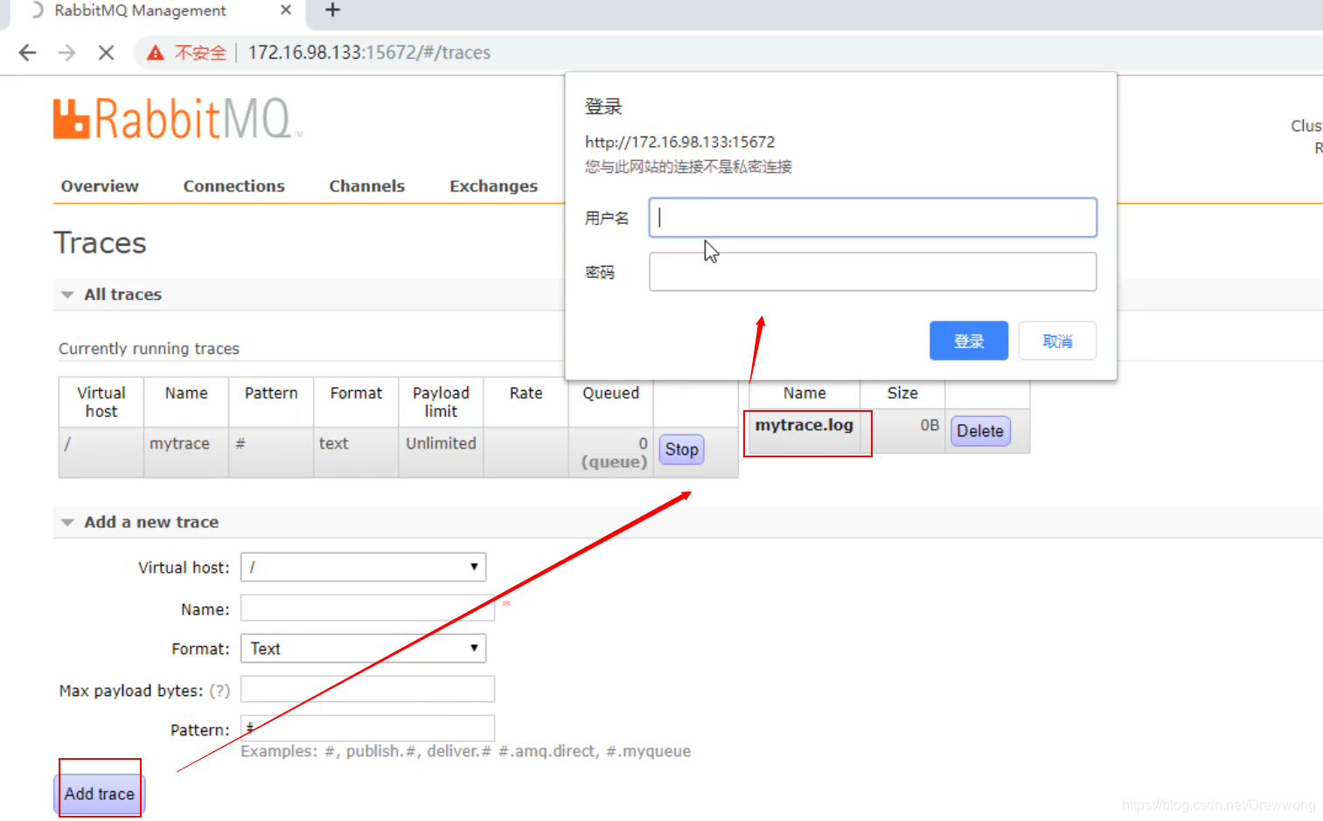Open the mytrace.log trace file link
The height and width of the screenshot is (821, 1323).
pyautogui.click(x=804, y=425)
